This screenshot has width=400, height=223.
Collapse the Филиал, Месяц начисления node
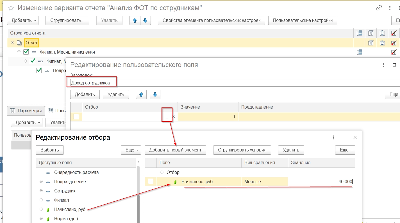point(19,52)
